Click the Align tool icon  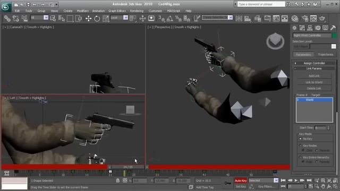click(248, 19)
